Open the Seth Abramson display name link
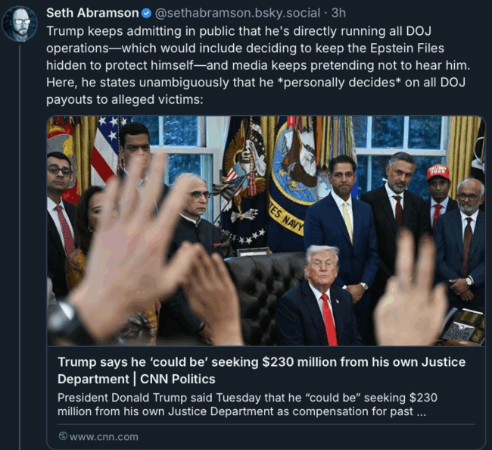Viewport: 492px width, 450px height. point(92,13)
